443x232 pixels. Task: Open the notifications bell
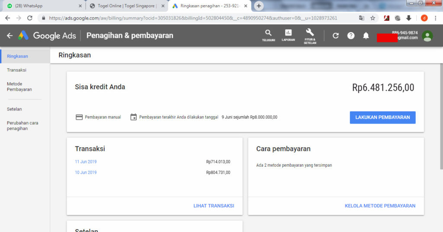point(366,35)
